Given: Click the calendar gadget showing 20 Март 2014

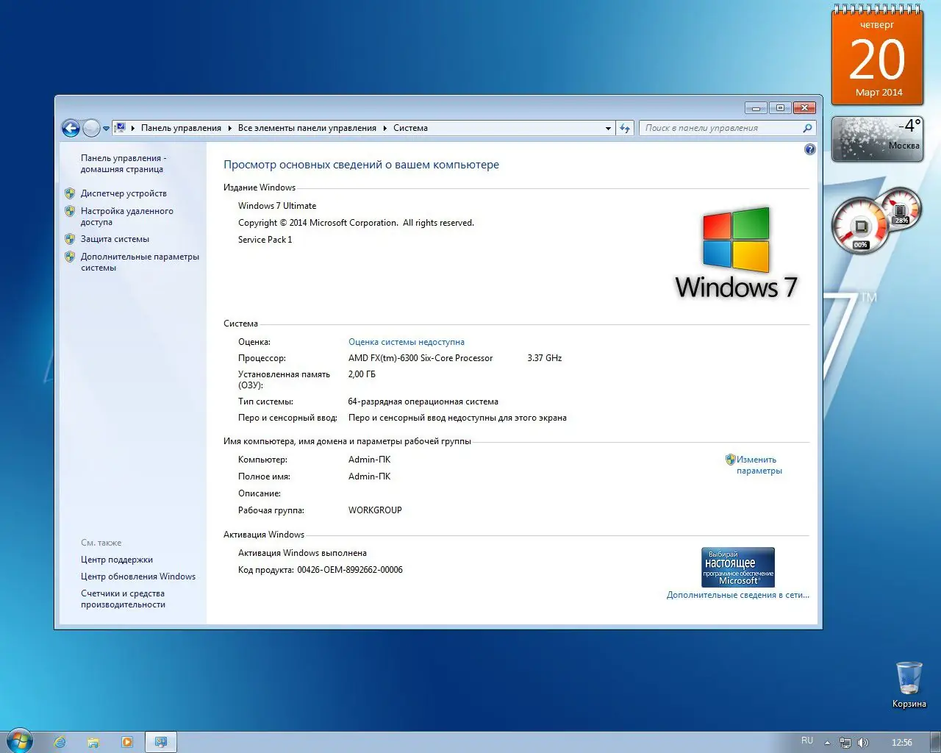Looking at the screenshot, I should point(877,57).
